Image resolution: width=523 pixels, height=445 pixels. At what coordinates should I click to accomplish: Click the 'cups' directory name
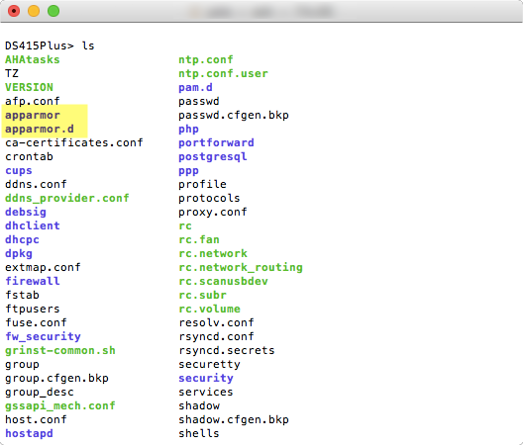coord(19,170)
